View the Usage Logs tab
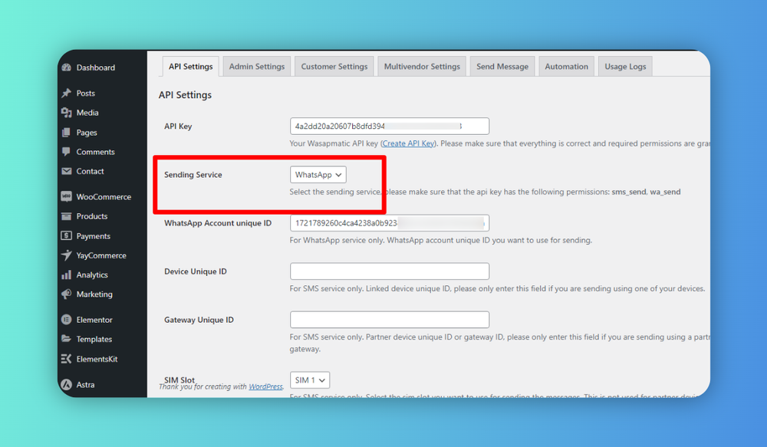 [x=625, y=67]
